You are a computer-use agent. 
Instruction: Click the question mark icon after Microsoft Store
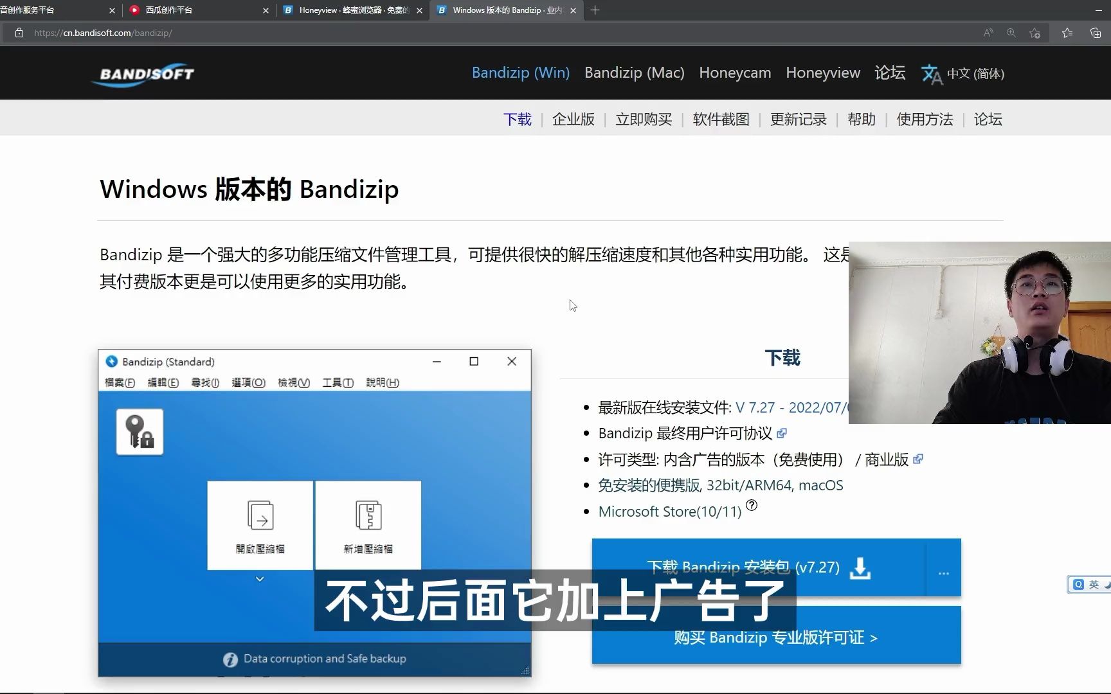click(752, 505)
